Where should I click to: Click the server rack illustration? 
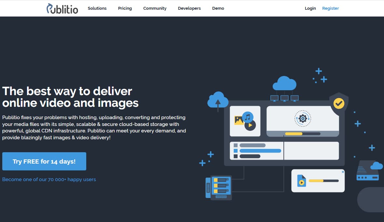(218, 188)
